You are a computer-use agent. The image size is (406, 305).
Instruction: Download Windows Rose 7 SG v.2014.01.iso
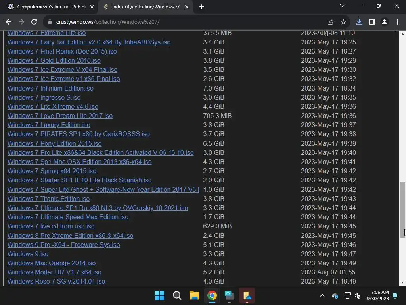coord(56,282)
